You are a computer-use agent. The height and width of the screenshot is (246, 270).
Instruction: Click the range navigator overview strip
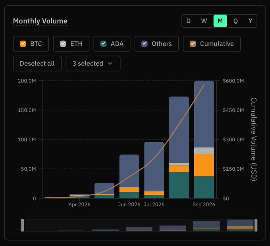coord(139,225)
